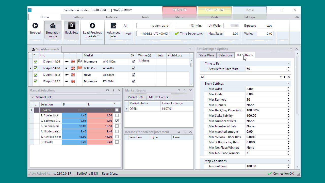Open the All filter dropdown in Bet Settings

tap(281, 77)
